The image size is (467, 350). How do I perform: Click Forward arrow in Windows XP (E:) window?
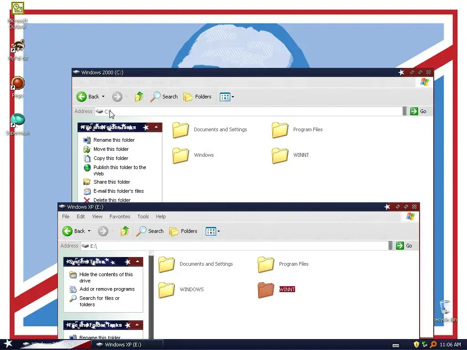tap(103, 231)
